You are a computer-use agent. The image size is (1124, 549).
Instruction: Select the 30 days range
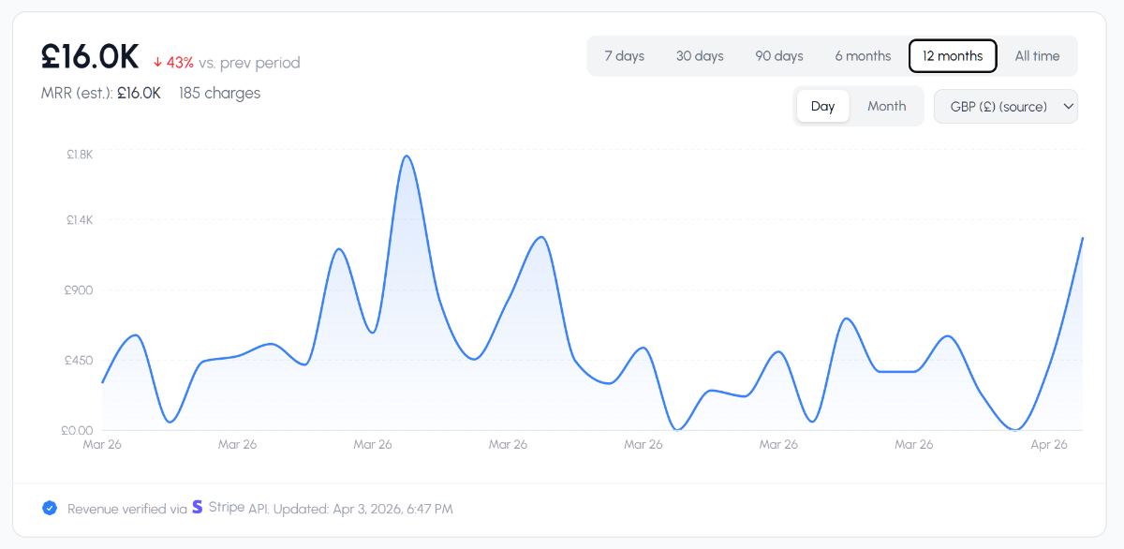700,56
